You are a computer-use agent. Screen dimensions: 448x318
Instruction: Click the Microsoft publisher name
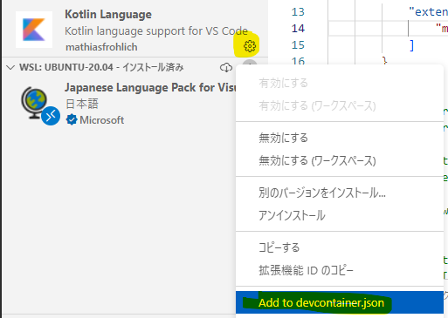click(x=102, y=120)
